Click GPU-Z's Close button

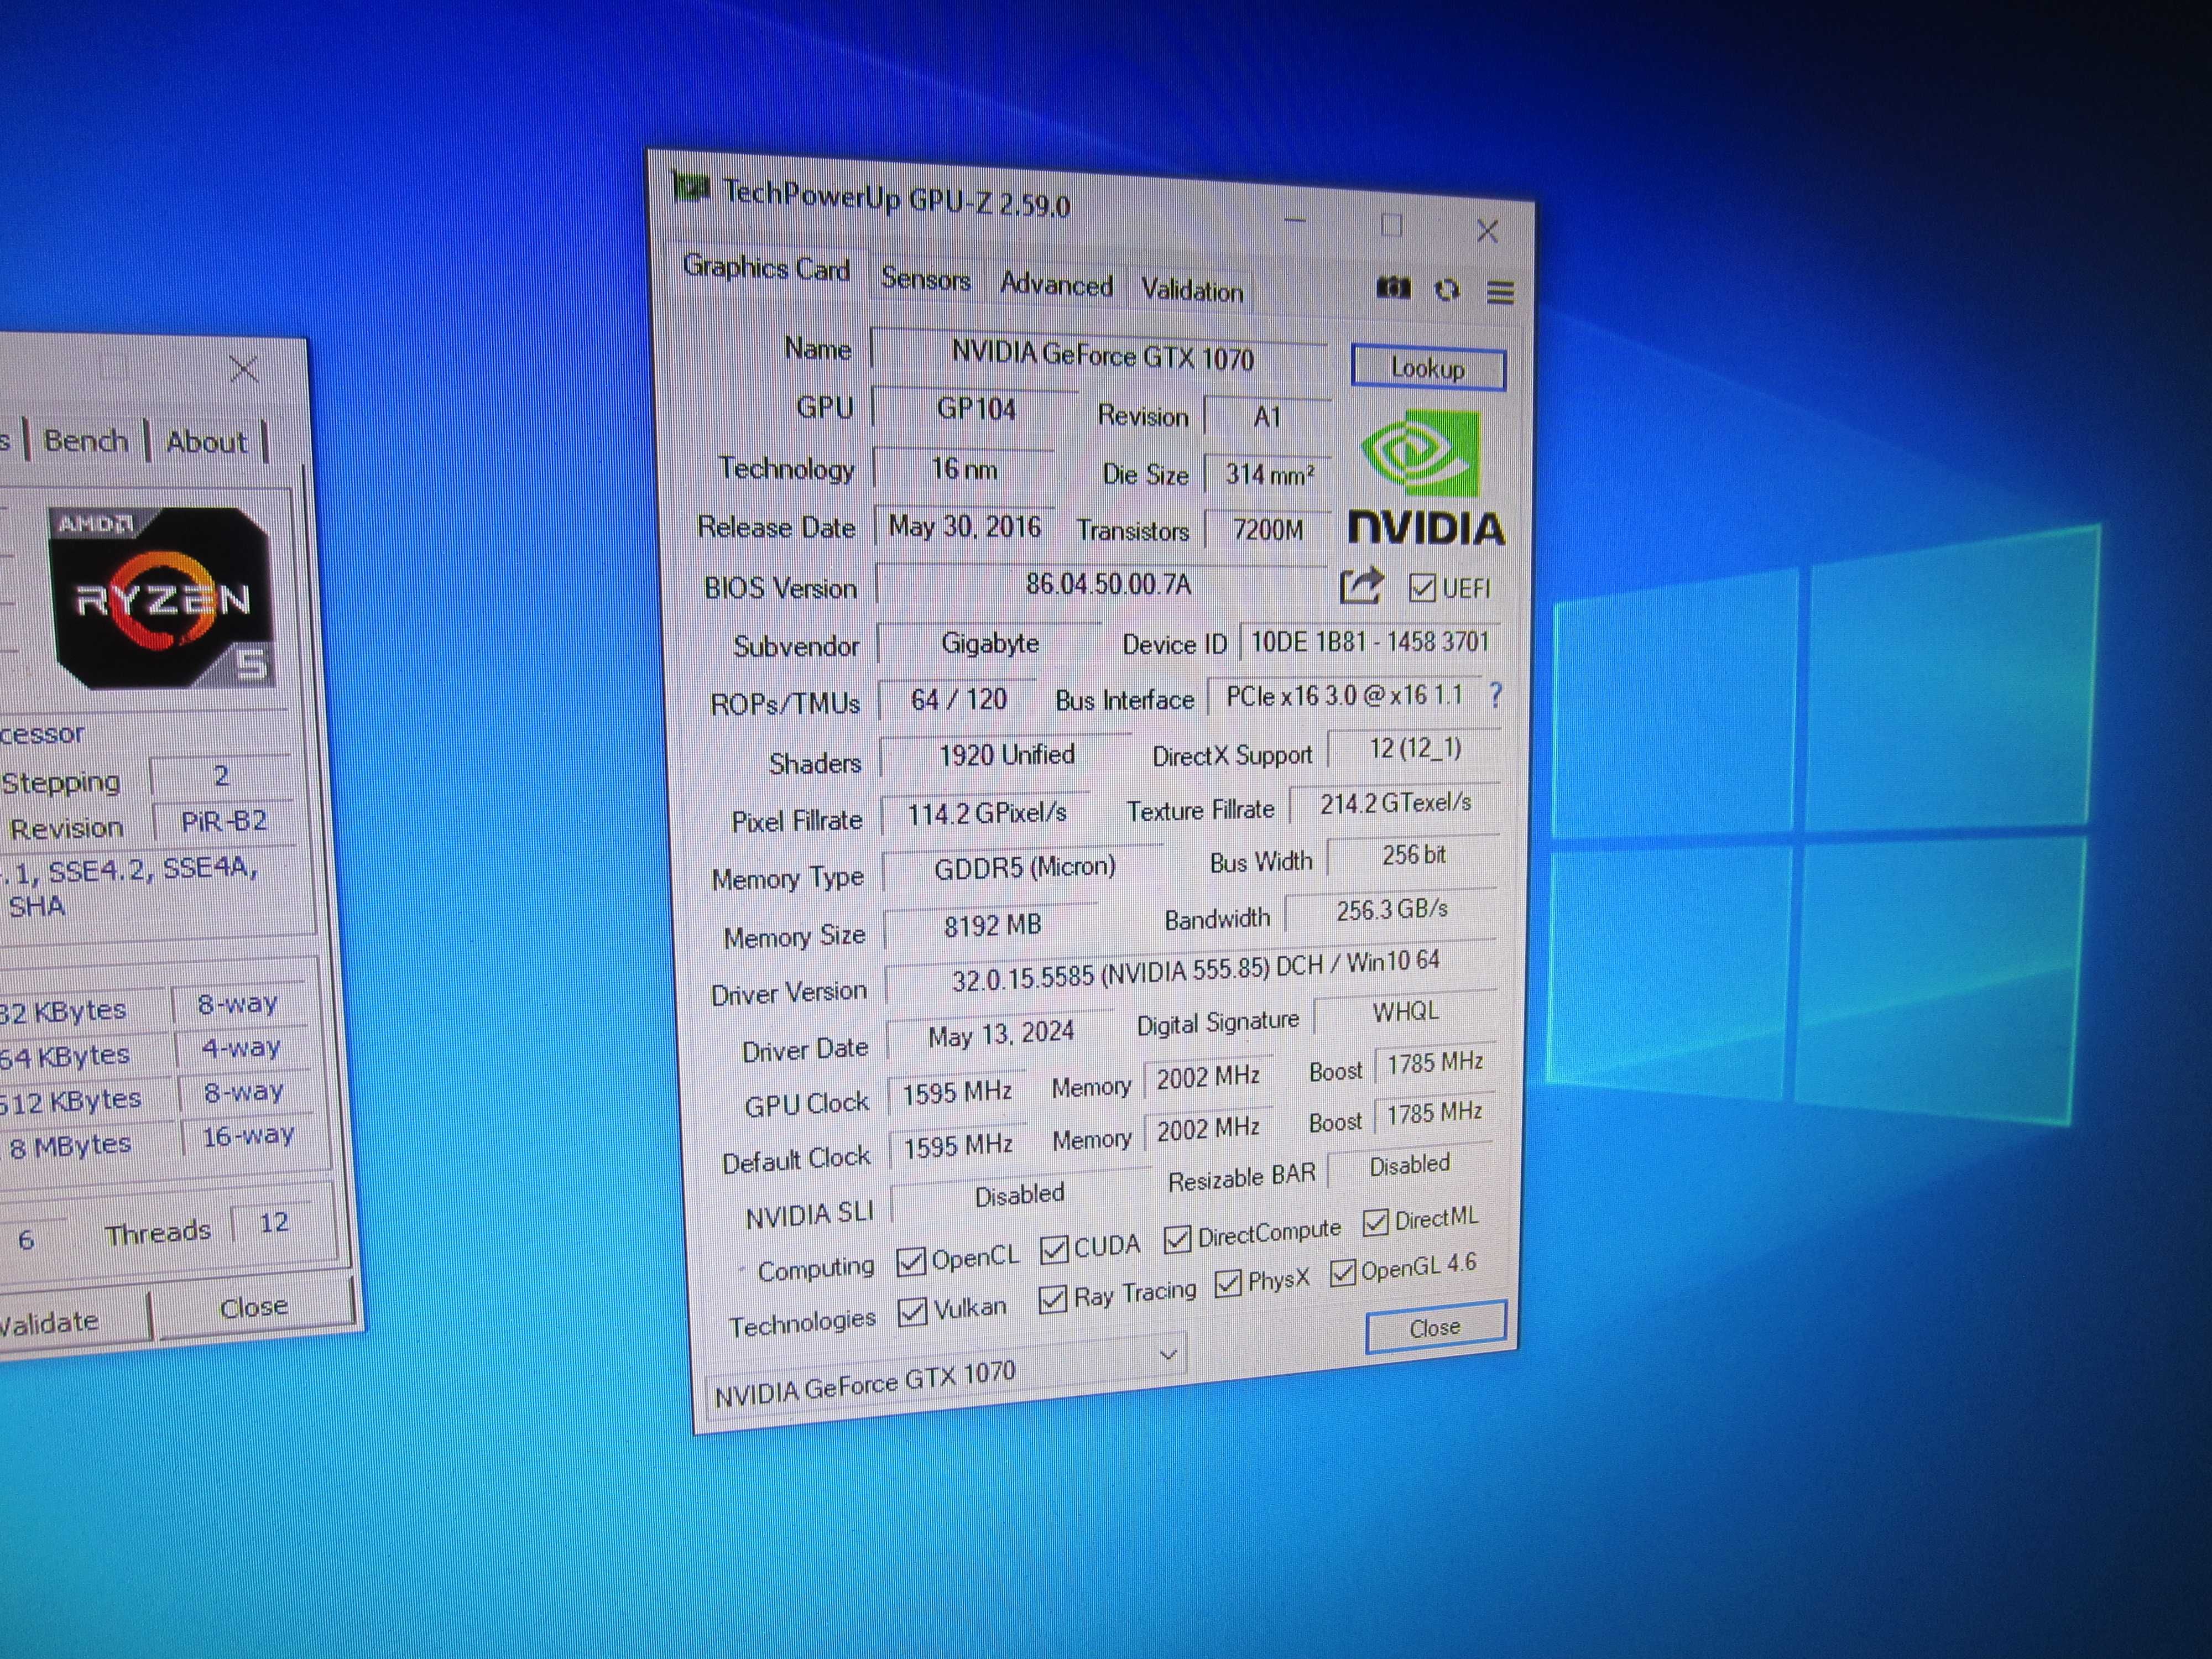click(x=1435, y=1328)
